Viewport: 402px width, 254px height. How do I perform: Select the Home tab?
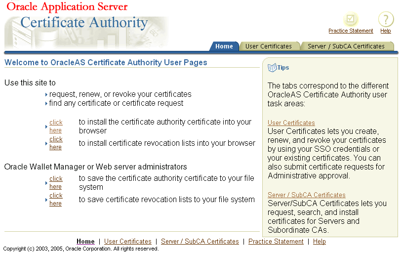coord(224,46)
